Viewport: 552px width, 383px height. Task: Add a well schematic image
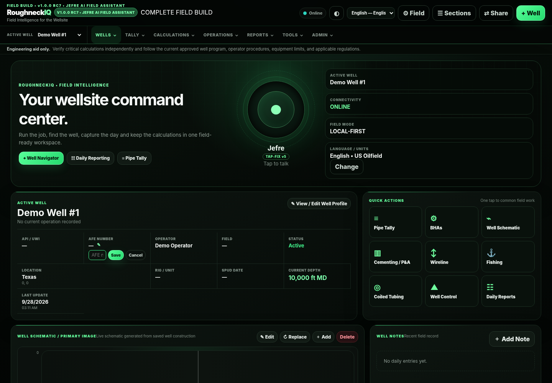pyautogui.click(x=324, y=337)
